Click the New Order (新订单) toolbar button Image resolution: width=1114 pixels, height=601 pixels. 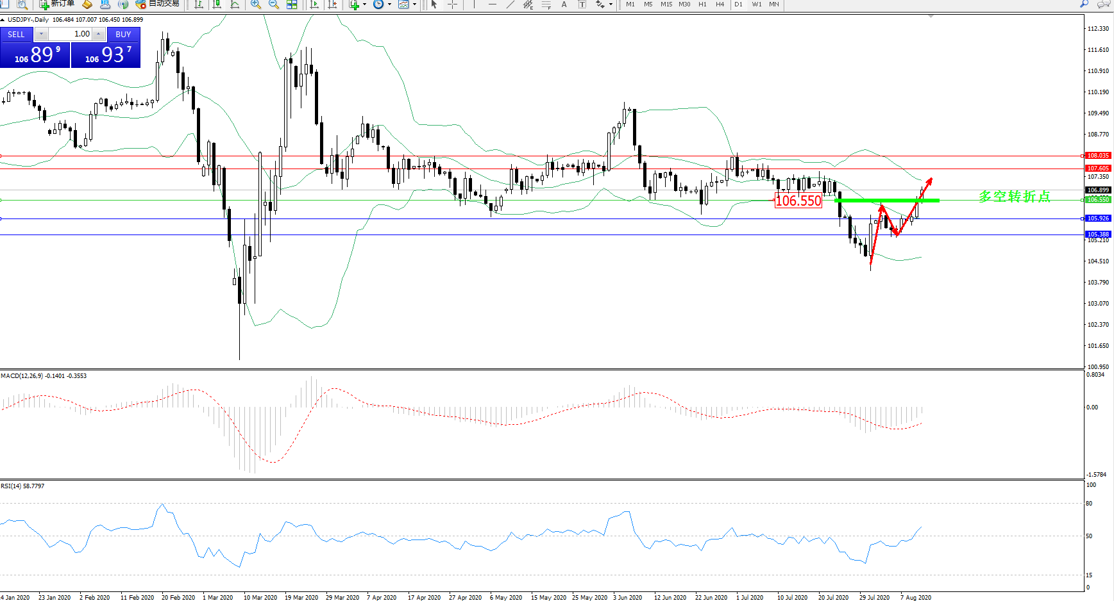point(56,4)
